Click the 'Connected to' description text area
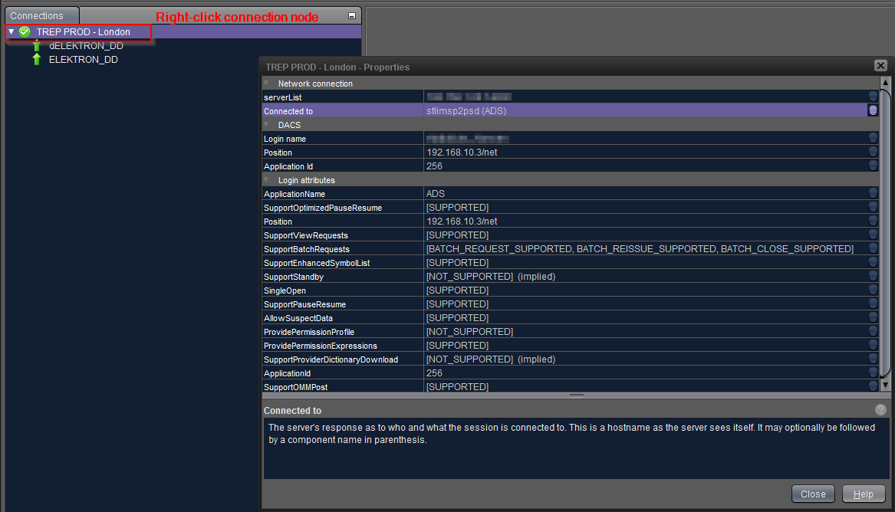Image resolution: width=895 pixels, height=512 pixels. (576, 448)
